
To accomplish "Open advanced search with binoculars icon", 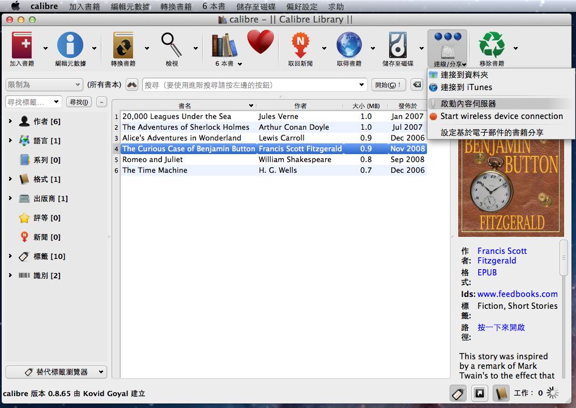I will tap(132, 85).
